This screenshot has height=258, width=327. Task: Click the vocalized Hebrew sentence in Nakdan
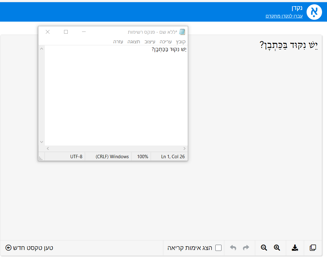pos(288,45)
